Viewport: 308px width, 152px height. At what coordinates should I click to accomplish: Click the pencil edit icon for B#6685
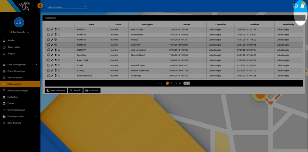point(52,29)
